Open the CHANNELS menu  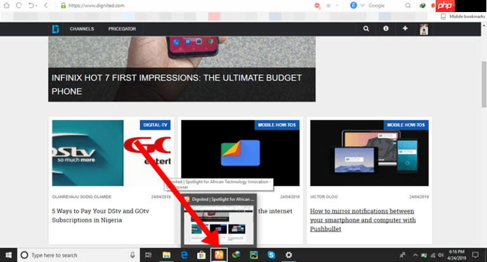[x=82, y=29]
